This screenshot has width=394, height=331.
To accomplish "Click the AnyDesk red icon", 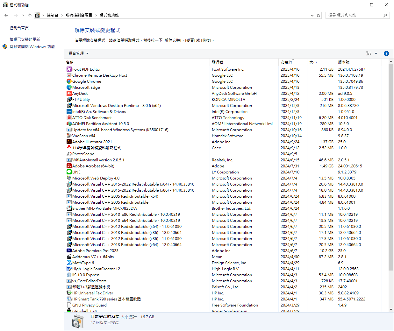I will point(69,93).
